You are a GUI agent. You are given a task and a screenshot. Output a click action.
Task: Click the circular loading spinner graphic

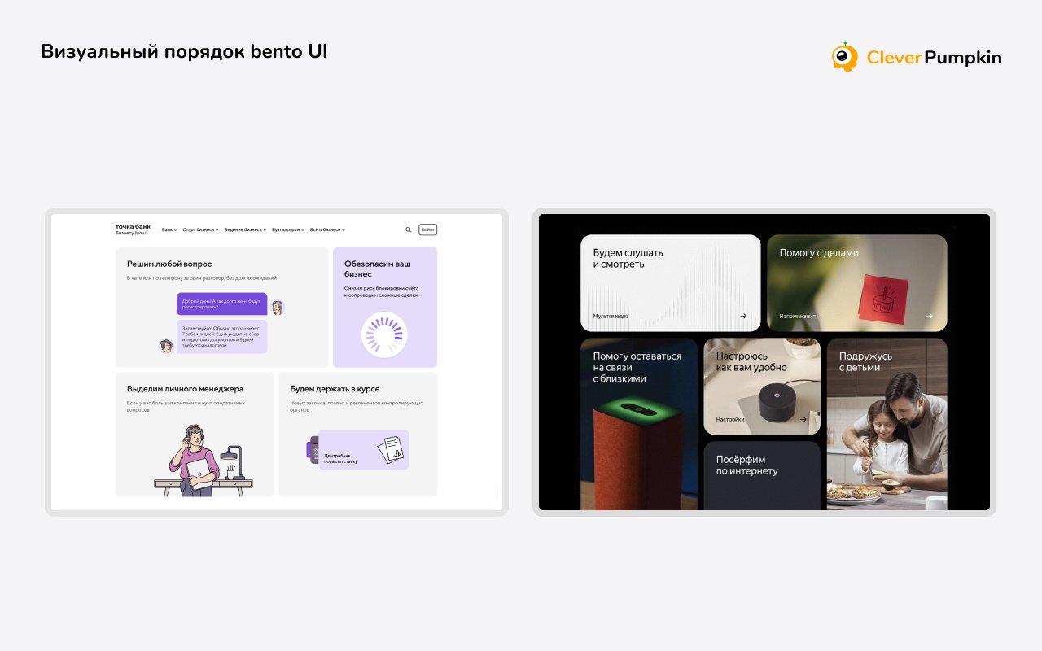384,335
